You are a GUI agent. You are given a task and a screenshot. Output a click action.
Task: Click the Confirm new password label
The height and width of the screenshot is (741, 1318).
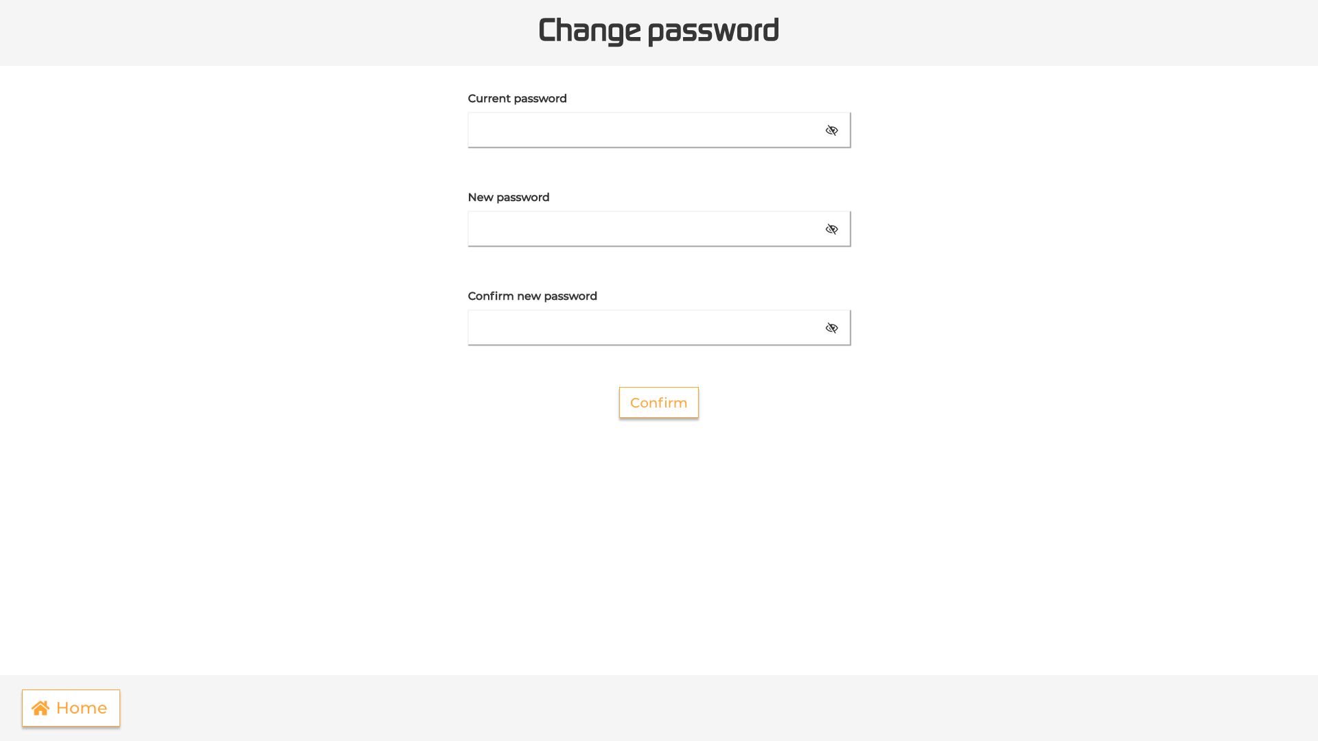tap(532, 296)
